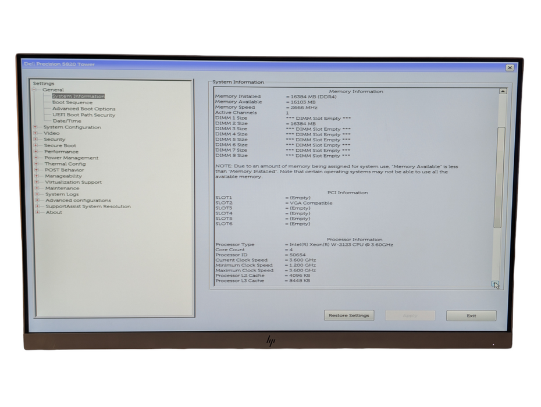The height and width of the screenshot is (407, 541).
Task: Expand the Security settings node
Action: pyautogui.click(x=35, y=140)
